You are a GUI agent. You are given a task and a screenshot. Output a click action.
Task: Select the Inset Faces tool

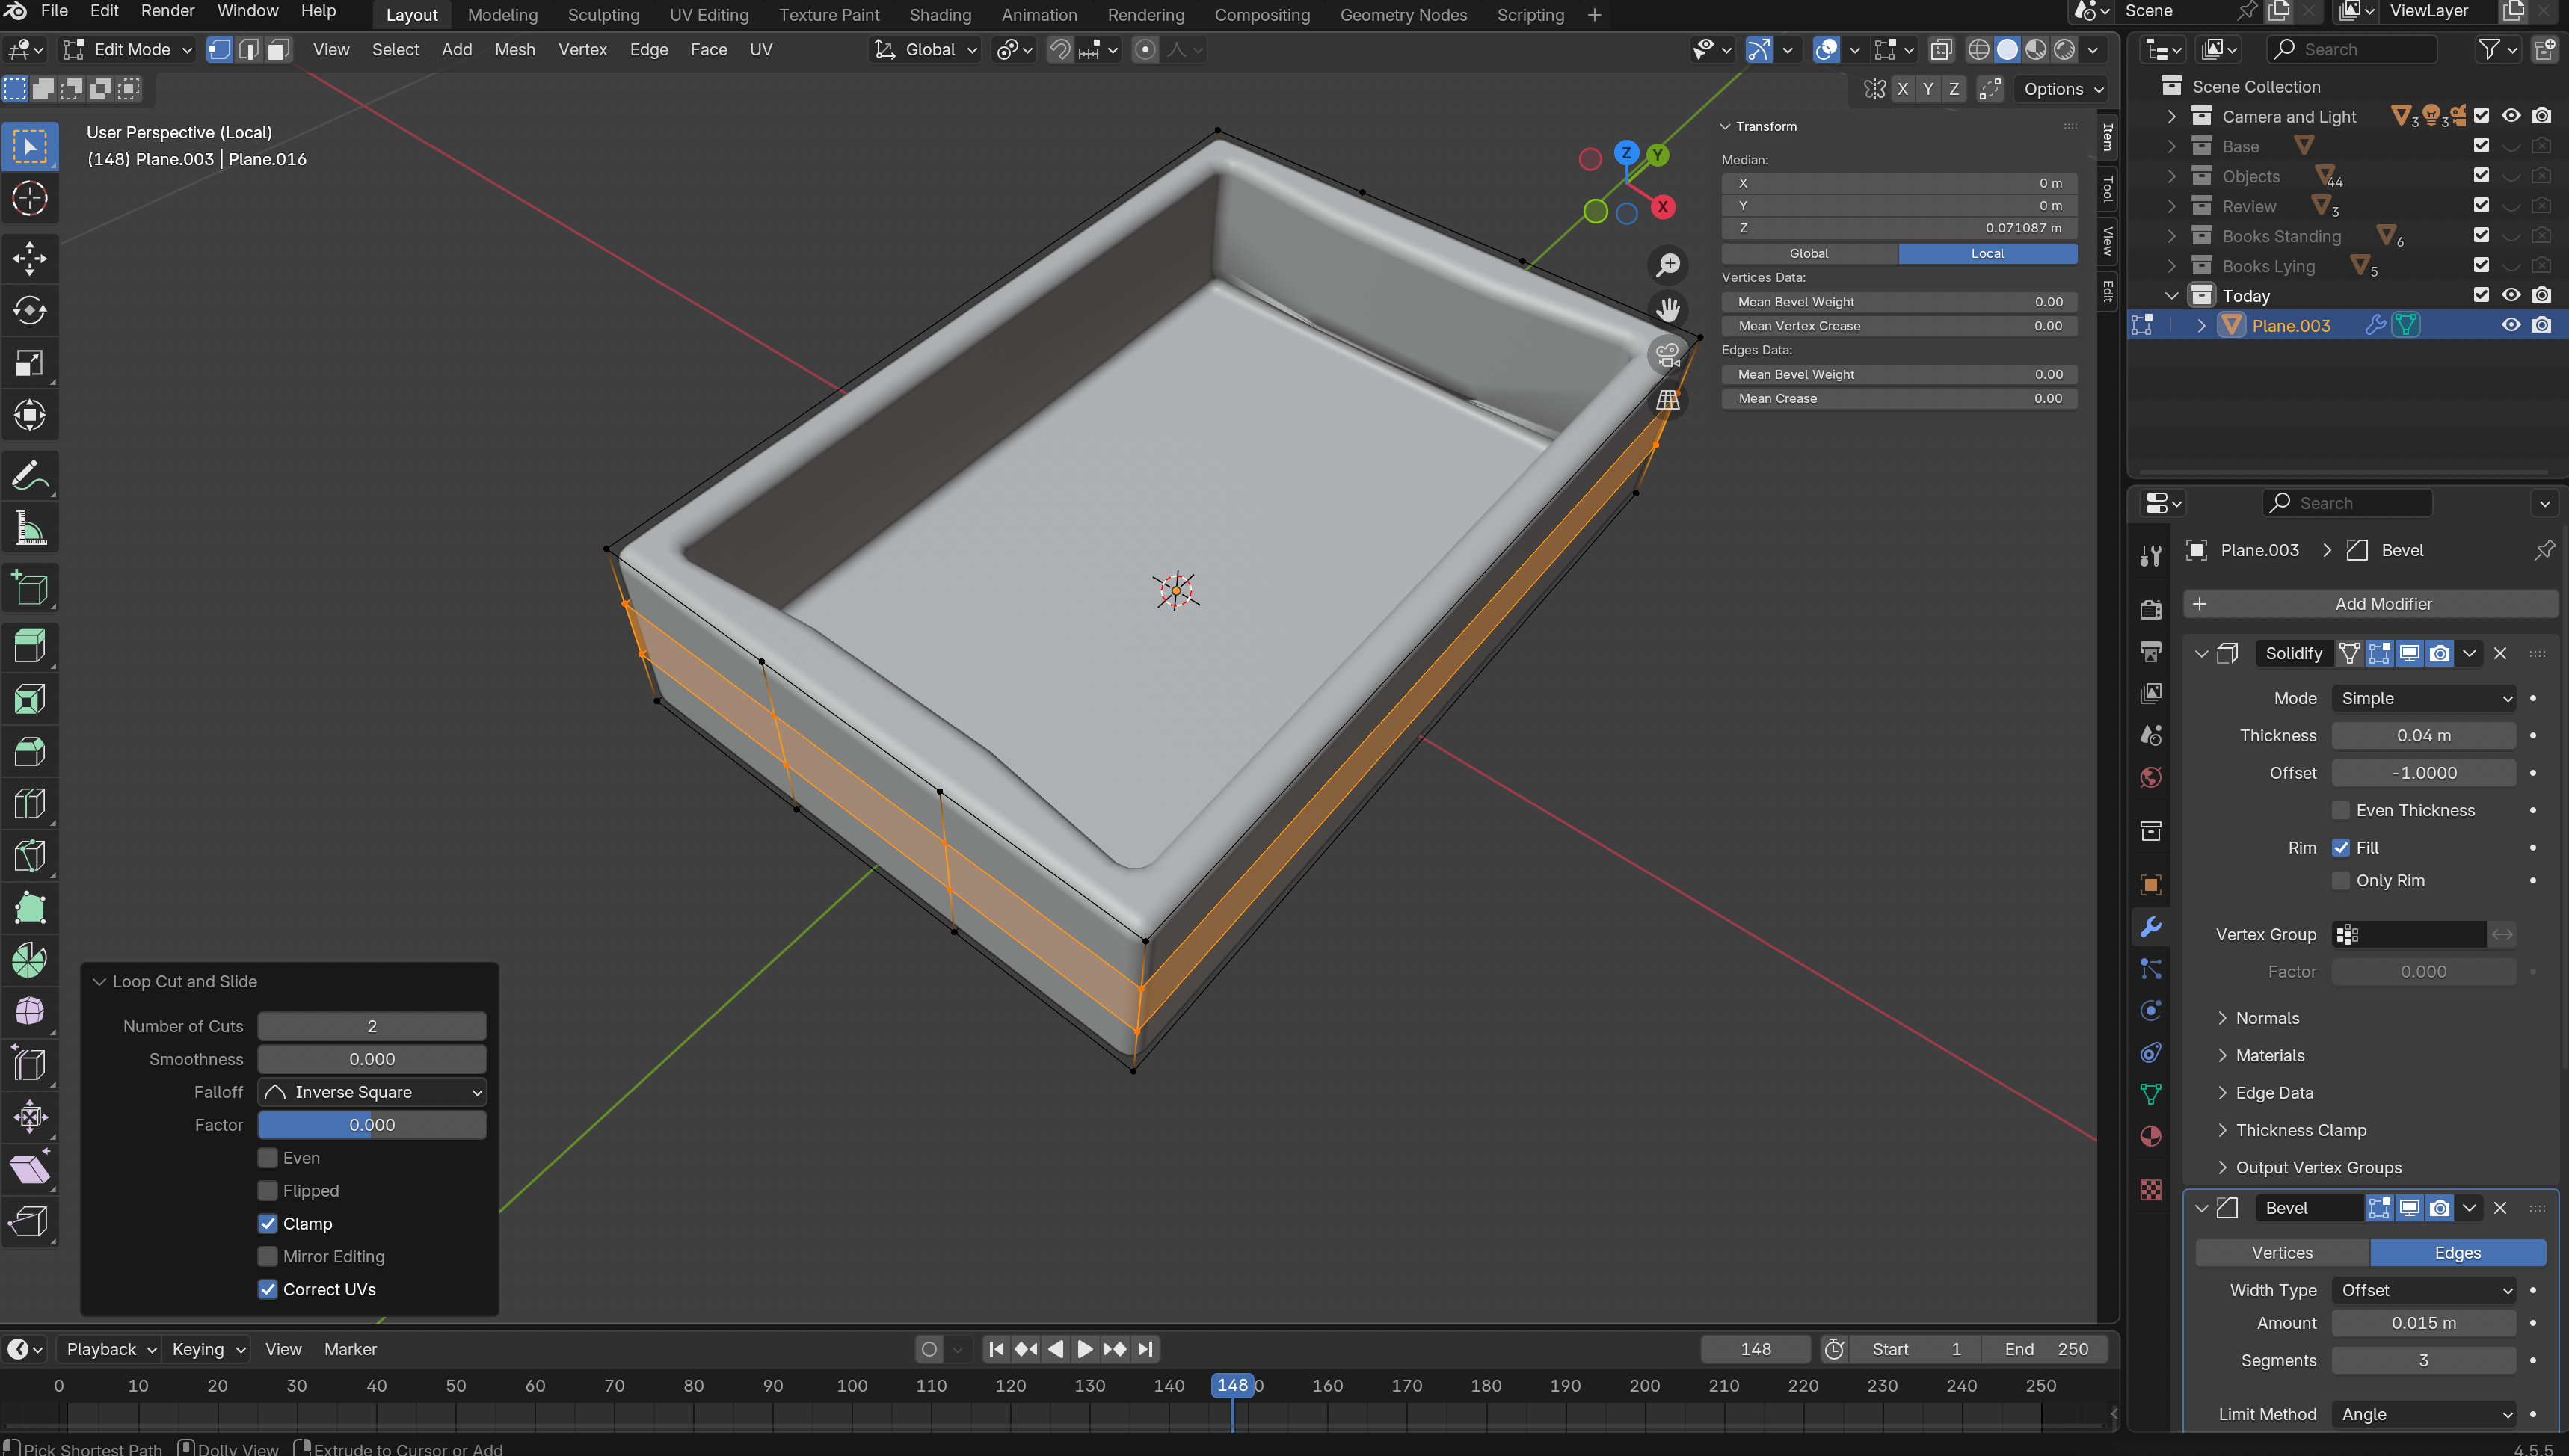tap(30, 698)
